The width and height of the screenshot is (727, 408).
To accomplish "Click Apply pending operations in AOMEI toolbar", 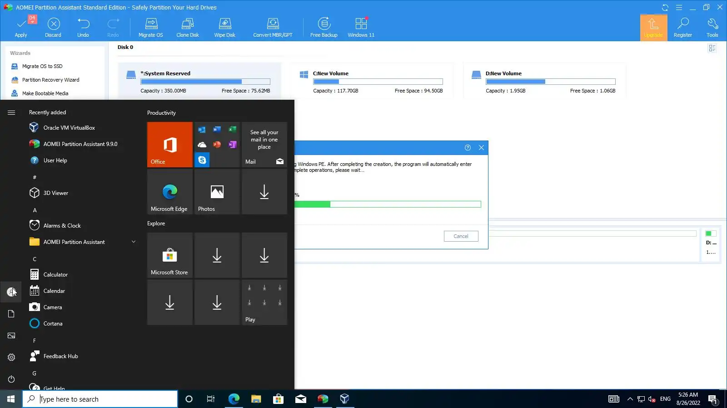I will pos(21,28).
